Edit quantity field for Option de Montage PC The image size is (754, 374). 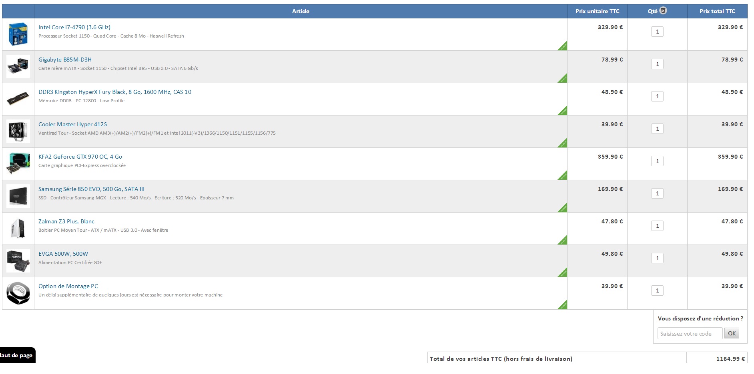point(657,290)
